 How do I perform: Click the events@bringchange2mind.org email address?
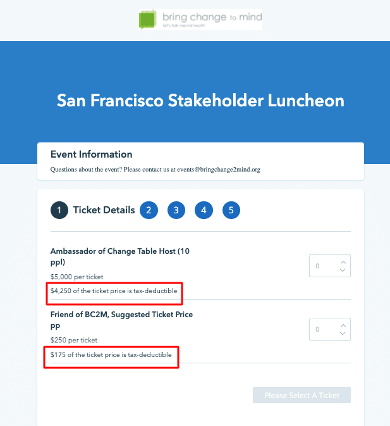click(x=228, y=170)
